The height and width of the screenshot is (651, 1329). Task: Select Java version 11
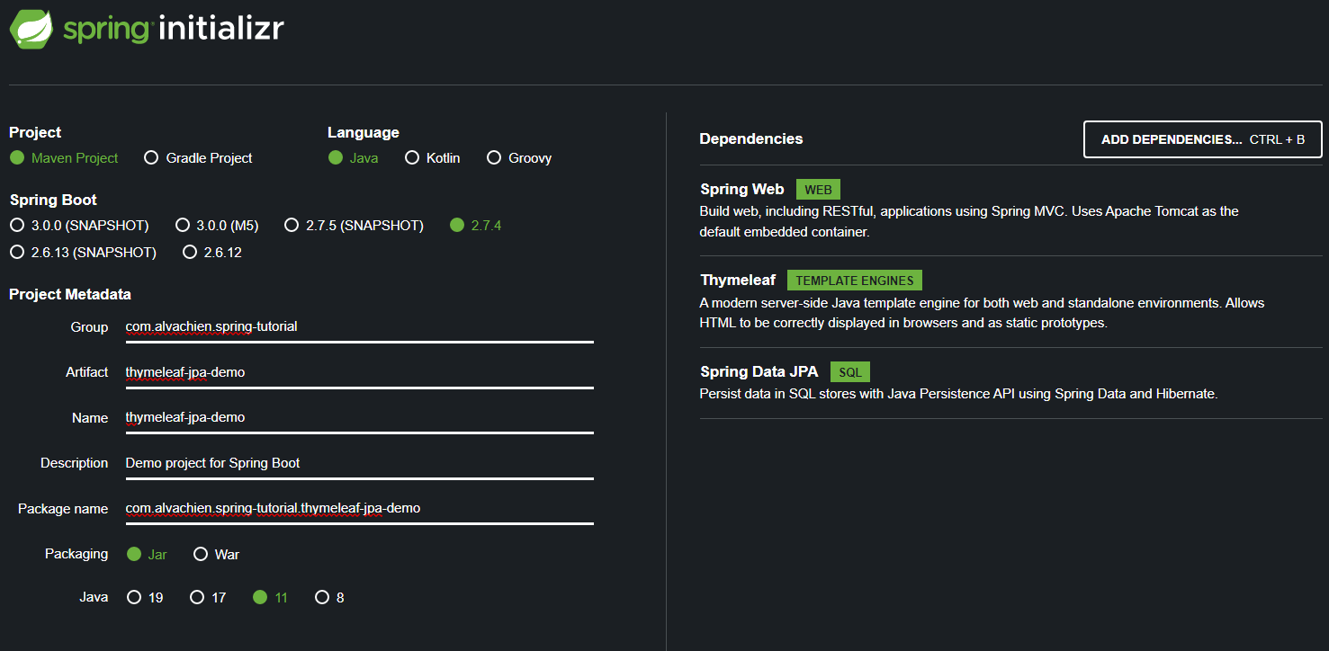coord(271,597)
